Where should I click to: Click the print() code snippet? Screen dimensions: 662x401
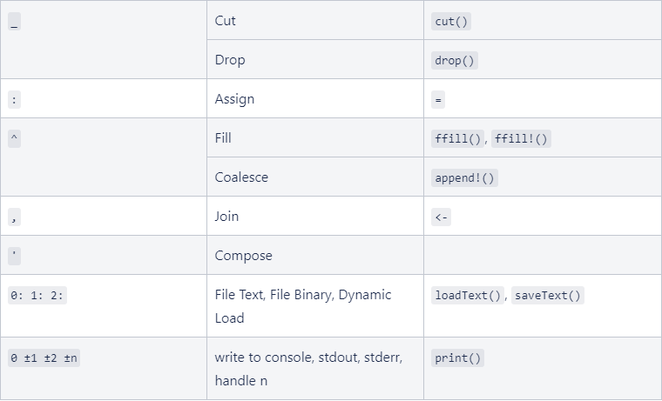point(457,358)
